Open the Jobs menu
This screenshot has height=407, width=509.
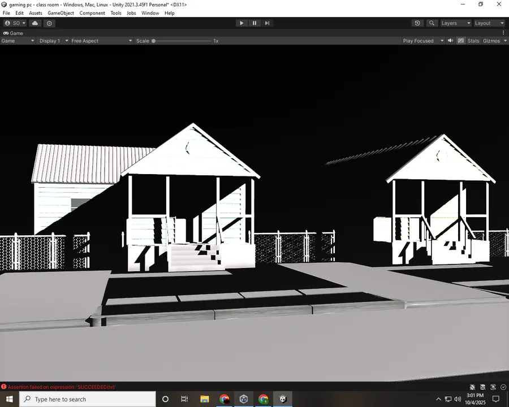[131, 13]
